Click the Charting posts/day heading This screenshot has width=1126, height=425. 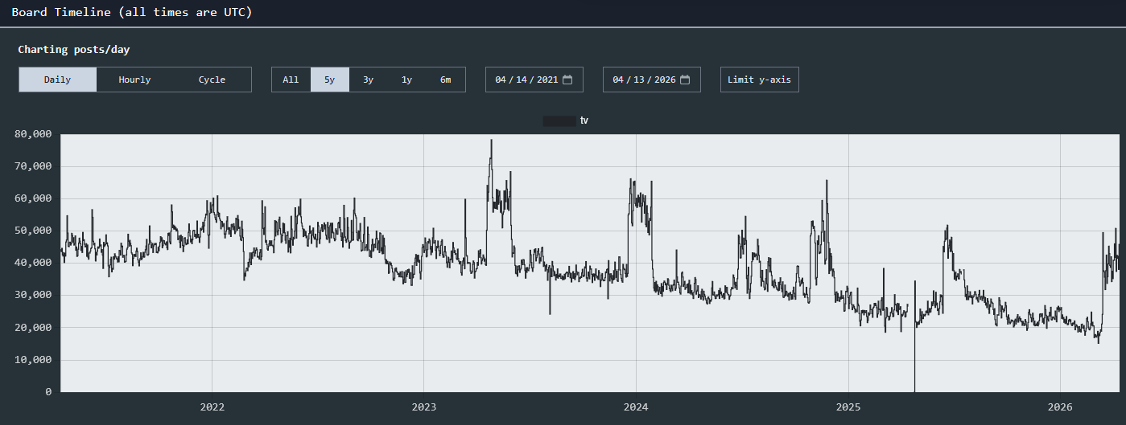pos(74,50)
